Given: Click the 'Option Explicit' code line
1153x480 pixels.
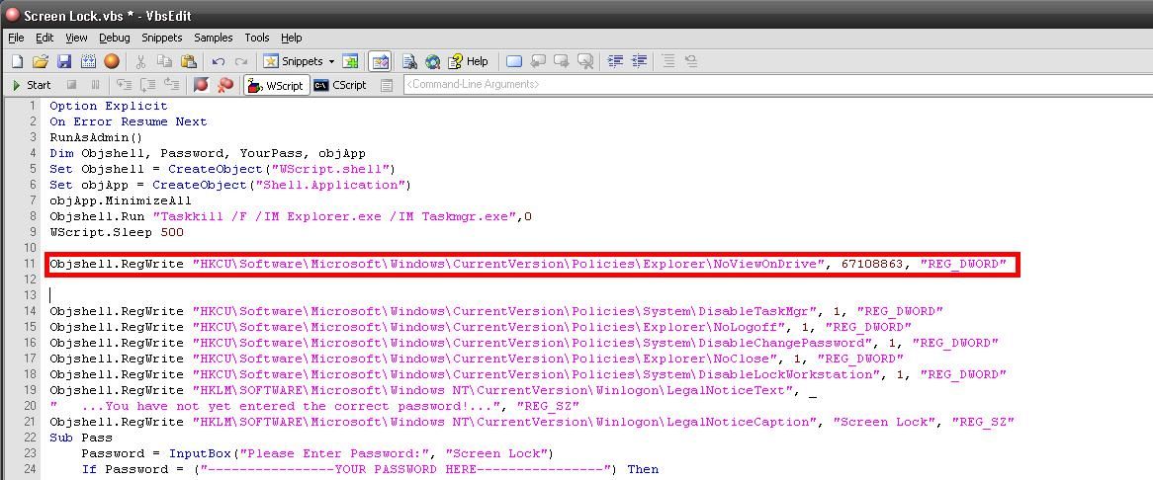Looking at the screenshot, I should [108, 106].
